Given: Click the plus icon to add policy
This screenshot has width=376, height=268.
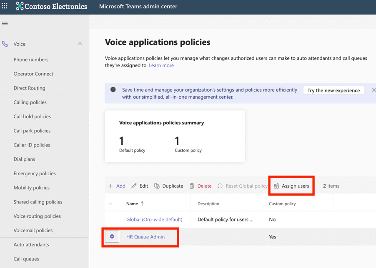Looking at the screenshot, I should pos(110,186).
